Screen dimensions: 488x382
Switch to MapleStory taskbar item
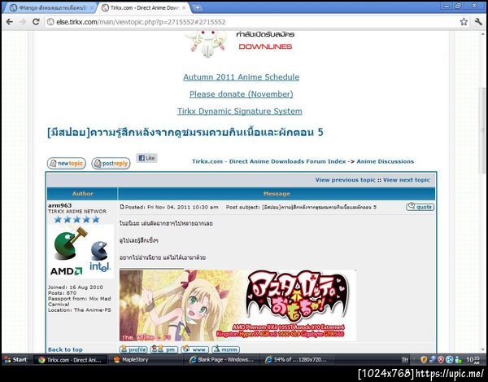click(x=146, y=360)
